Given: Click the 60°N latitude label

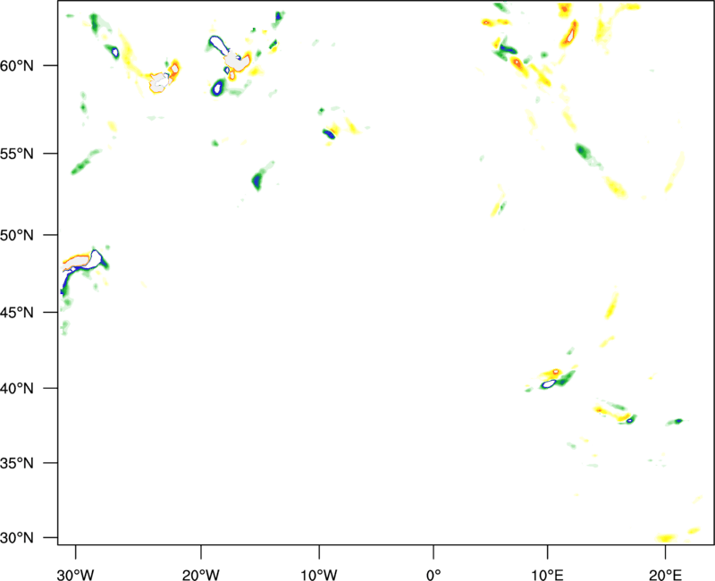Looking at the screenshot, I should (17, 65).
